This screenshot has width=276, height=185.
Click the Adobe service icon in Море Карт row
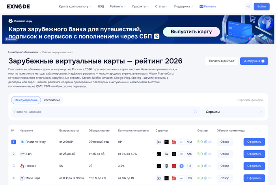click(x=174, y=178)
